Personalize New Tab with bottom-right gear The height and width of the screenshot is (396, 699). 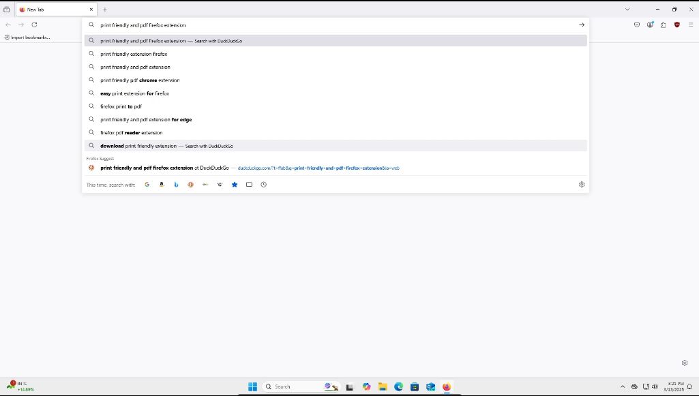click(x=685, y=363)
